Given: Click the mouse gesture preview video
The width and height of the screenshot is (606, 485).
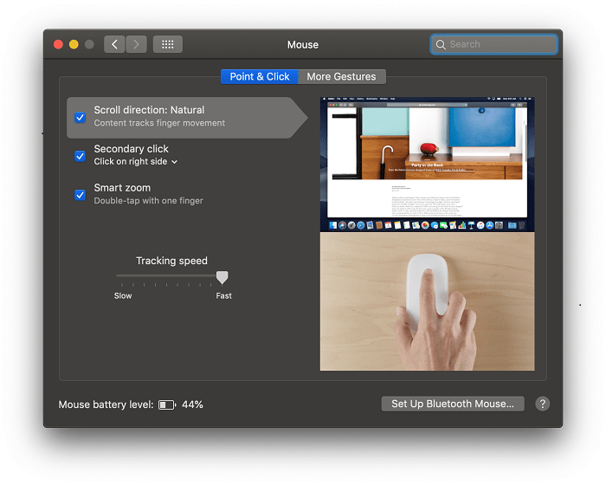Looking at the screenshot, I should click(x=427, y=301).
